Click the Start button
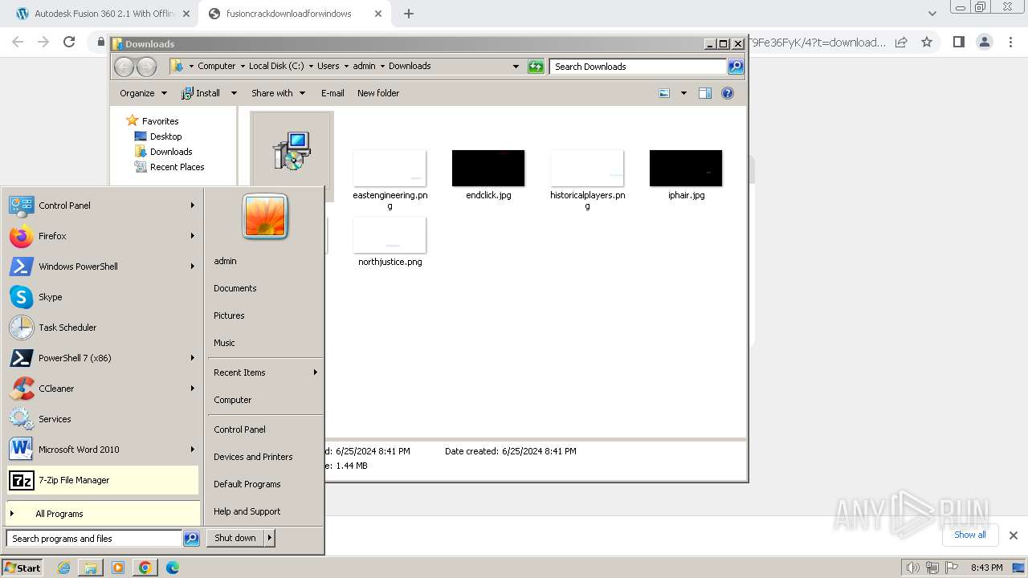 pyautogui.click(x=22, y=568)
